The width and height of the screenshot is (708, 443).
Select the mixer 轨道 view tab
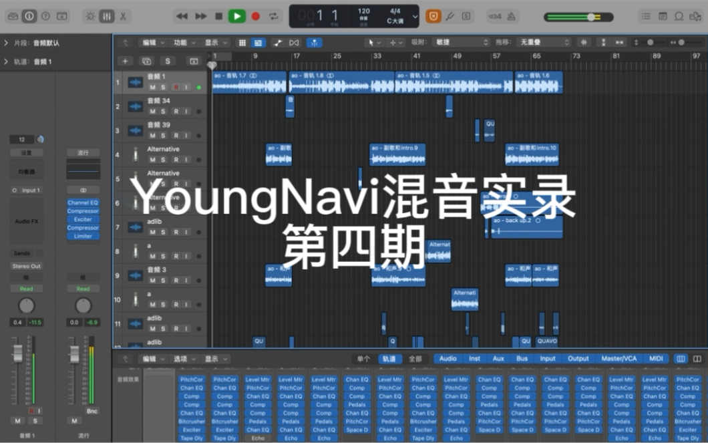389,359
